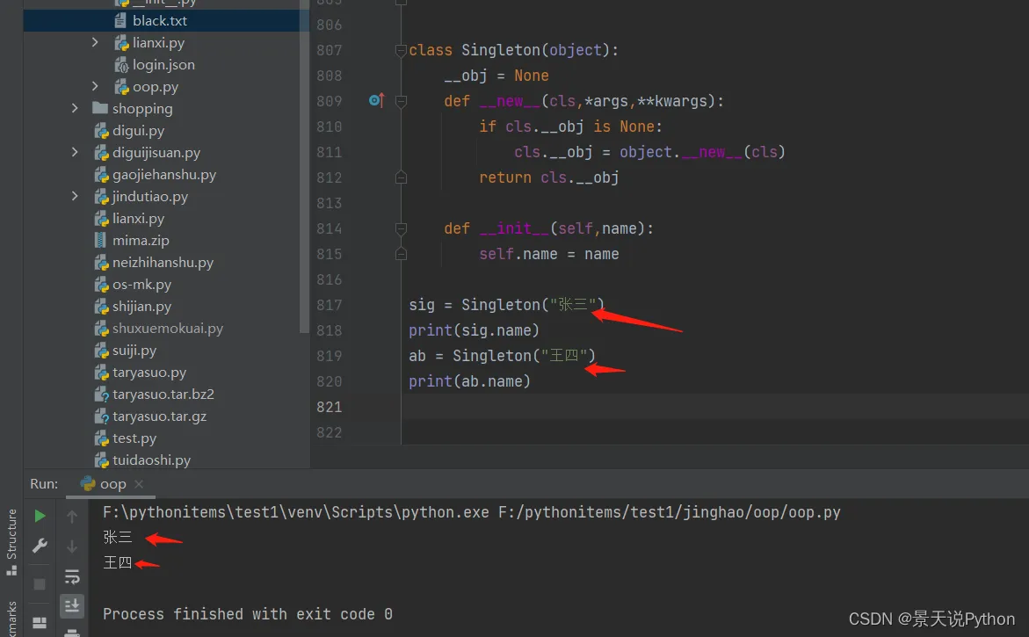Screen dimensions: 1029x637
Task: Toggle scroll-to-end in Run console
Action: tap(72, 604)
